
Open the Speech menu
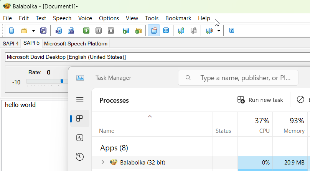pyautogui.click(x=62, y=18)
